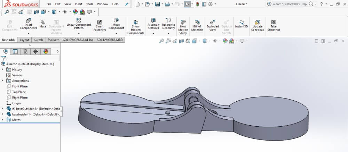Click the Section View icon in the viewport toolbar

click(x=181, y=41)
